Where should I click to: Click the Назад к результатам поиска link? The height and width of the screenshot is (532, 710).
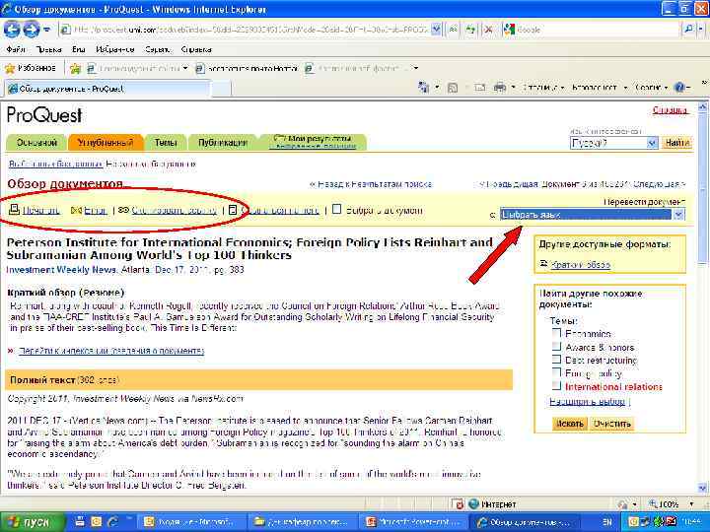371,184
